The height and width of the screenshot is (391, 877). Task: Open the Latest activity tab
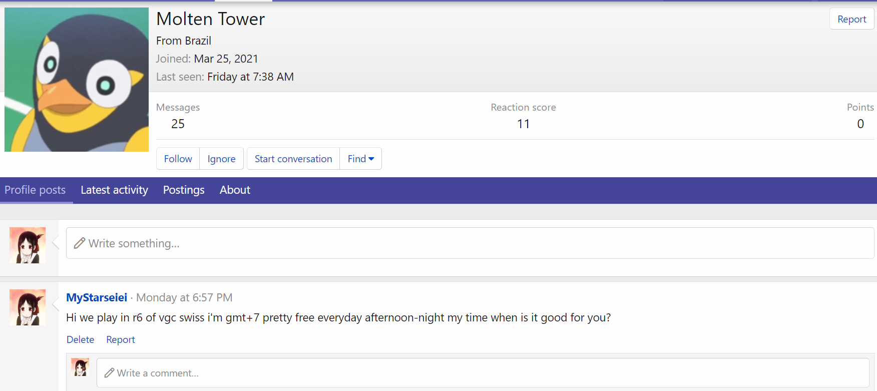click(114, 190)
